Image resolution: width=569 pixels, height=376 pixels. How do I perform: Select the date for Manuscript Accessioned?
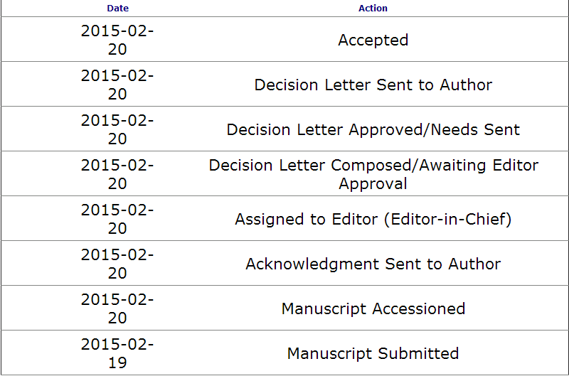(x=117, y=308)
